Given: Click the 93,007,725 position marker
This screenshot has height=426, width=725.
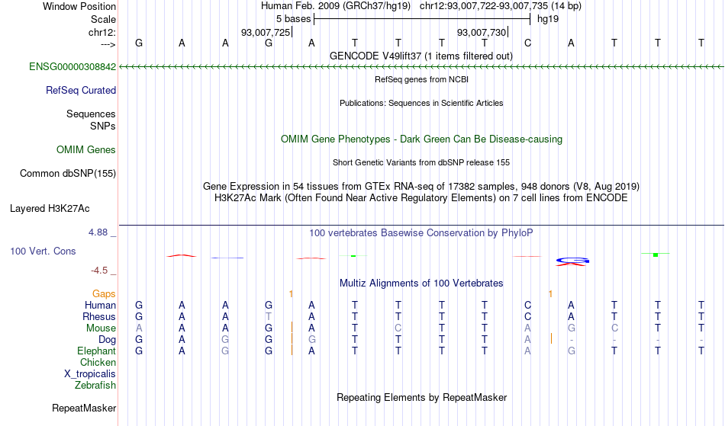Looking at the screenshot, I should point(266,32).
